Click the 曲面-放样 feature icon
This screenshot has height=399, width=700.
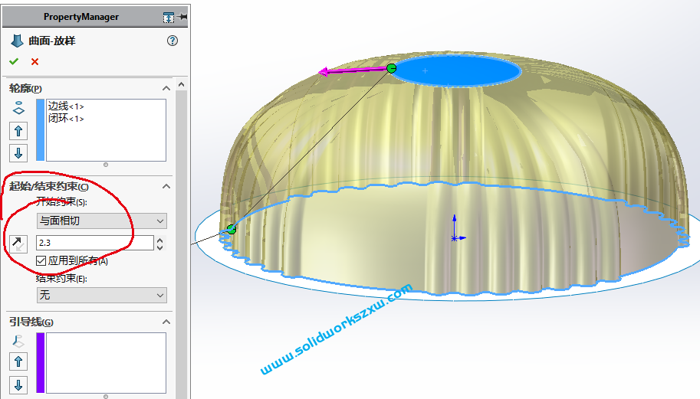click(17, 41)
